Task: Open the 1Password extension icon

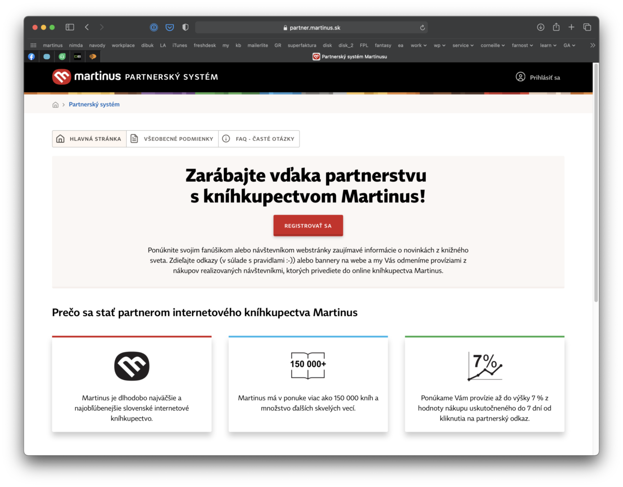Action: 154,27
